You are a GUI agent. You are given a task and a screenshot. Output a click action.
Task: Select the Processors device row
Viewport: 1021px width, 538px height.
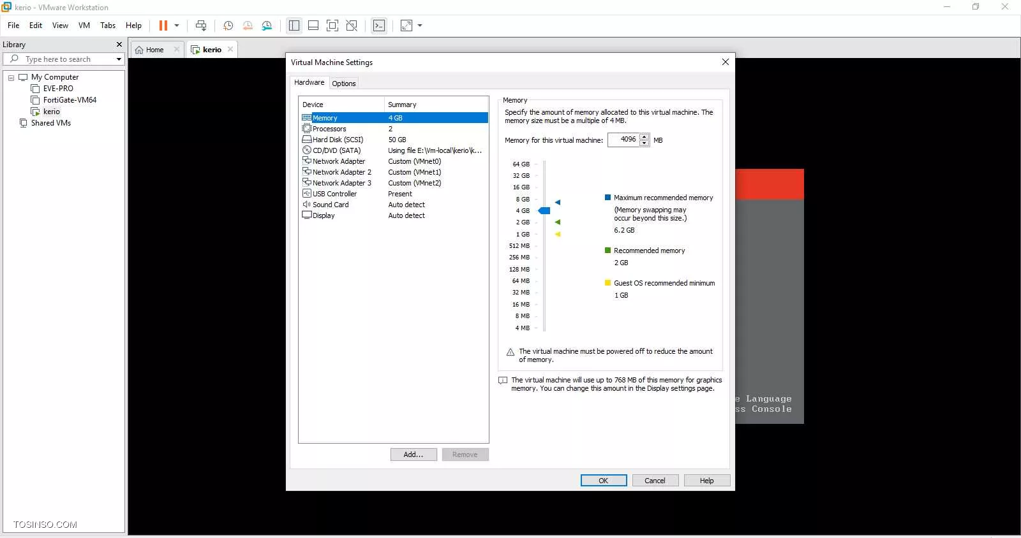pyautogui.click(x=394, y=129)
